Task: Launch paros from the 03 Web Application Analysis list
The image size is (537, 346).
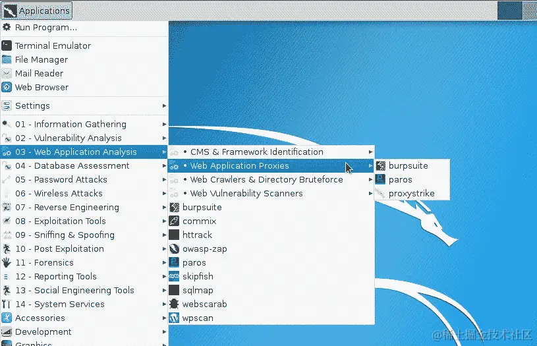Action: [271, 262]
